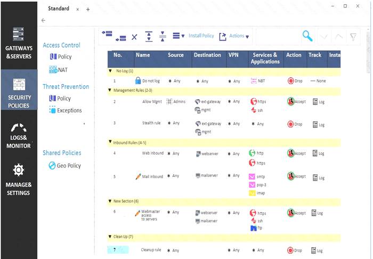Collapse the Management Rules (2-3) section
Screen dimensions: 373x259
click(x=110, y=90)
